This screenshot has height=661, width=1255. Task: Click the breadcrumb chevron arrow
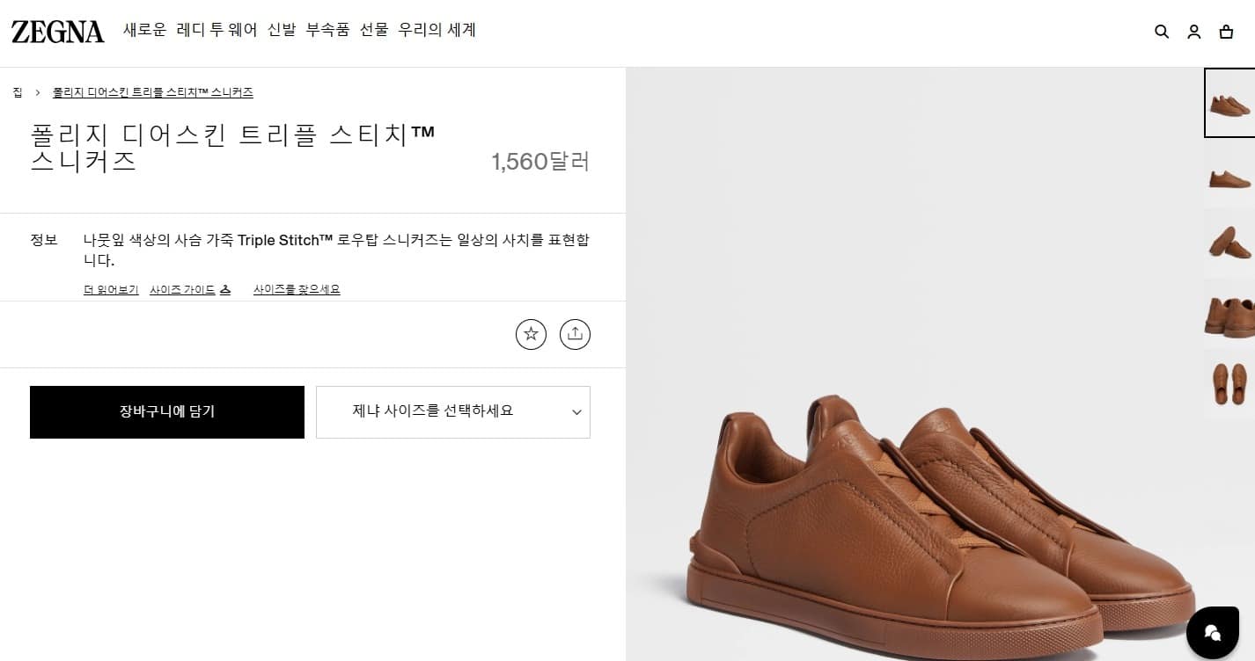click(x=38, y=92)
